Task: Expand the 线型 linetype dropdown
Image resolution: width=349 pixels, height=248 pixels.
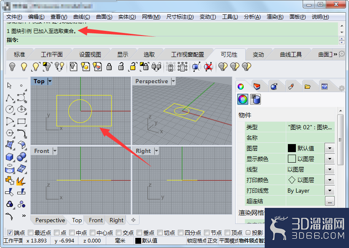Action: 330,169
